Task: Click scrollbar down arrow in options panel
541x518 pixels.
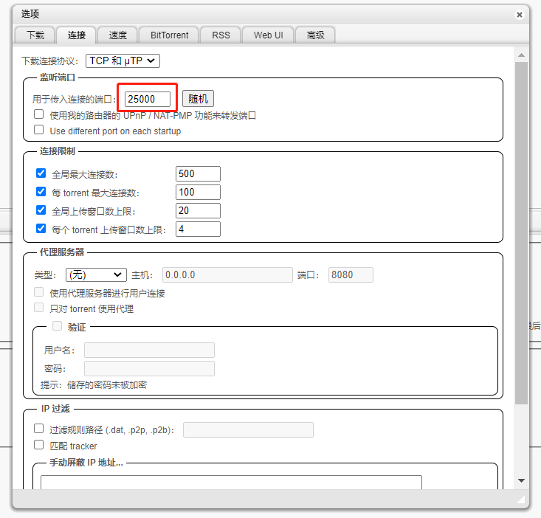Action: tap(521, 480)
